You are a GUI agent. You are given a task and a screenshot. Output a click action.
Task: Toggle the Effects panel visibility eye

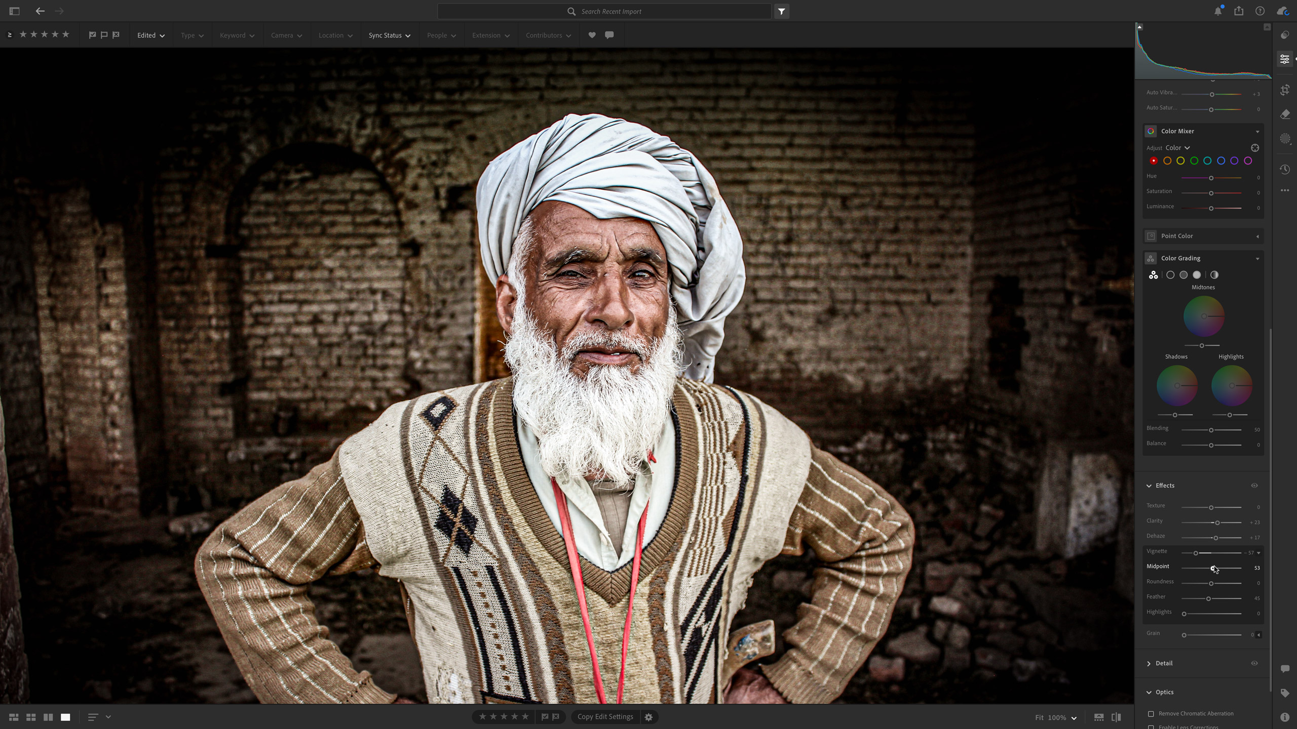[x=1255, y=485]
